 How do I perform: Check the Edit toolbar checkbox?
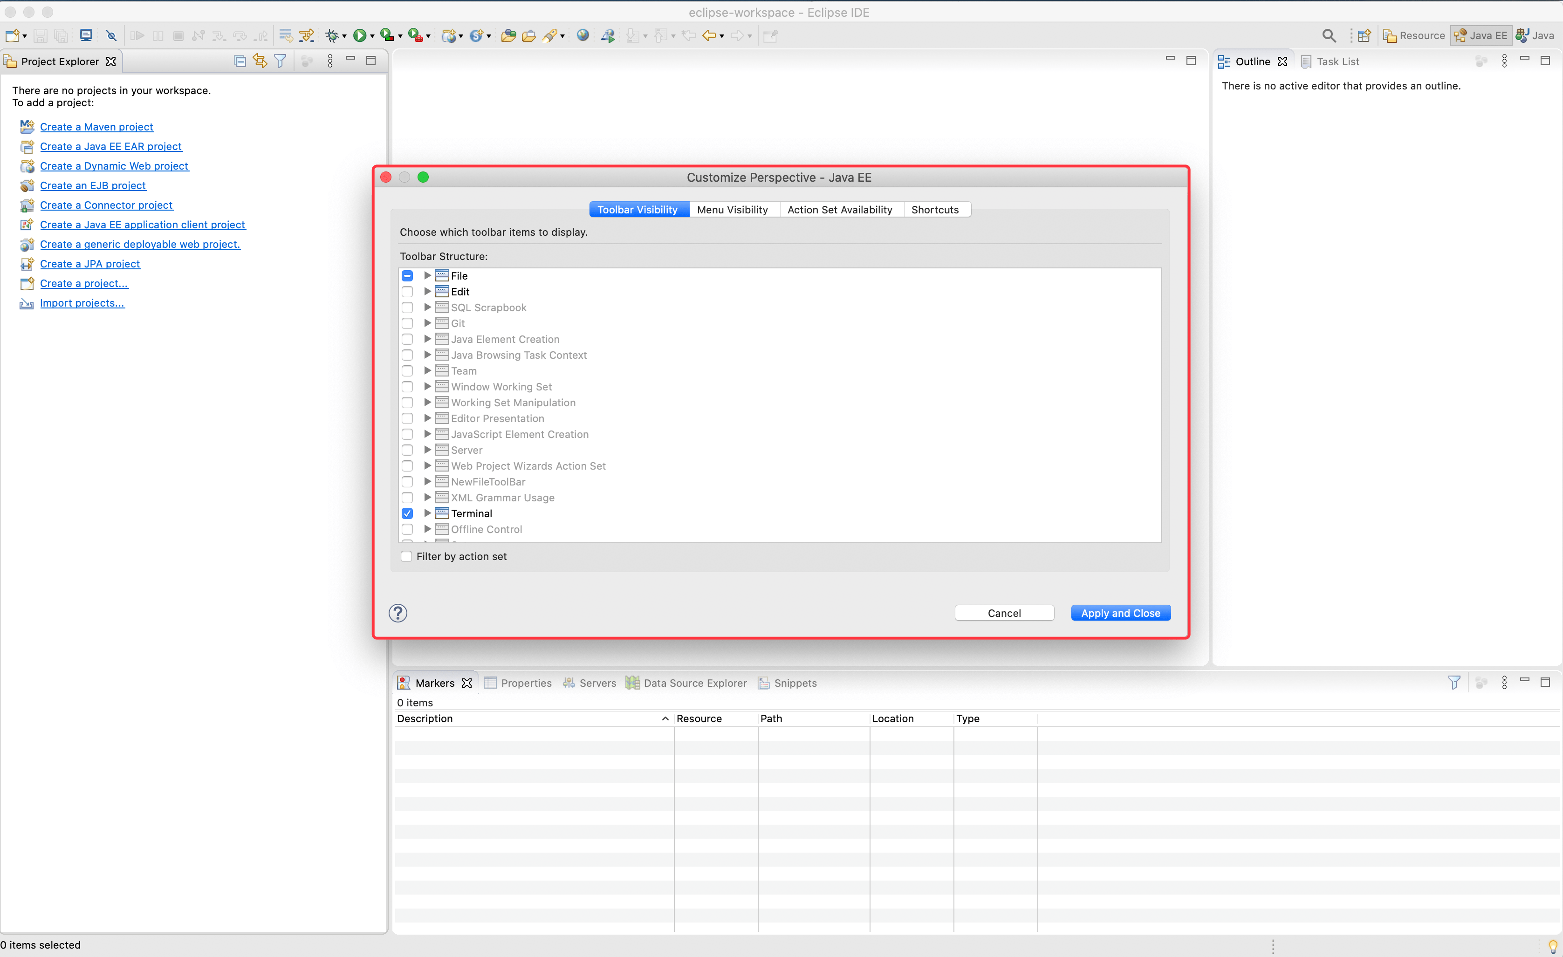[x=407, y=292]
